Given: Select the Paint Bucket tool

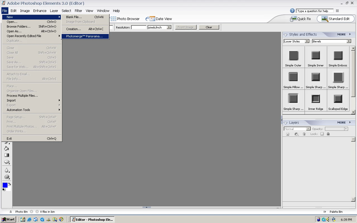Looking at the screenshot, I should click(x=6, y=148).
